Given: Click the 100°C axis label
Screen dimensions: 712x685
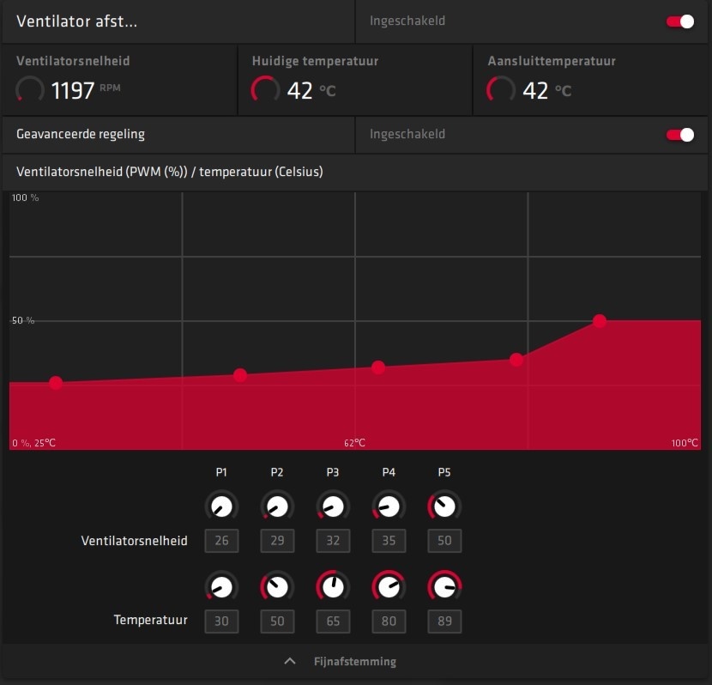Looking at the screenshot, I should point(685,443).
